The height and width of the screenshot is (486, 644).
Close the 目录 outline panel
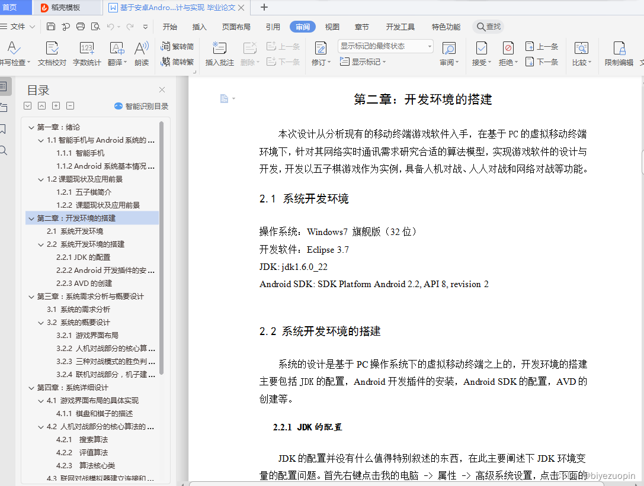tap(162, 90)
